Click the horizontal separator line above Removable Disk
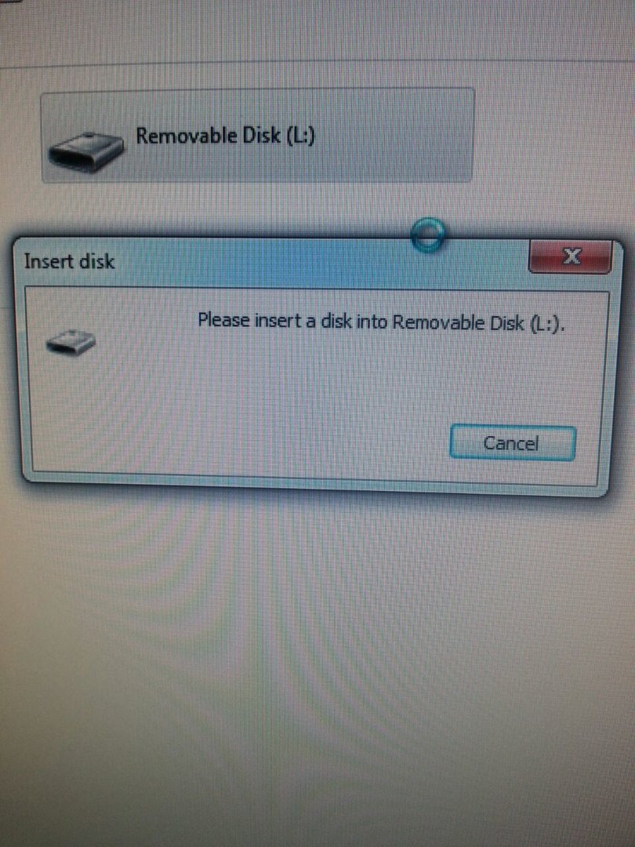Viewport: 635px width, 847px height. tap(317, 64)
